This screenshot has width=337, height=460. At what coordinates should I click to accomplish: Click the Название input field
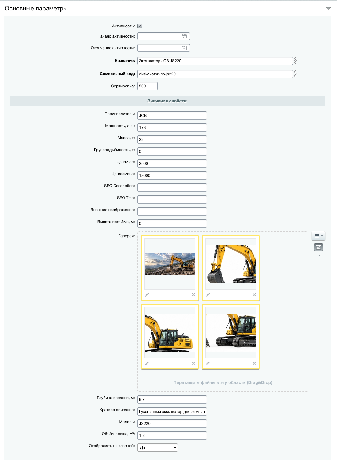pos(215,61)
